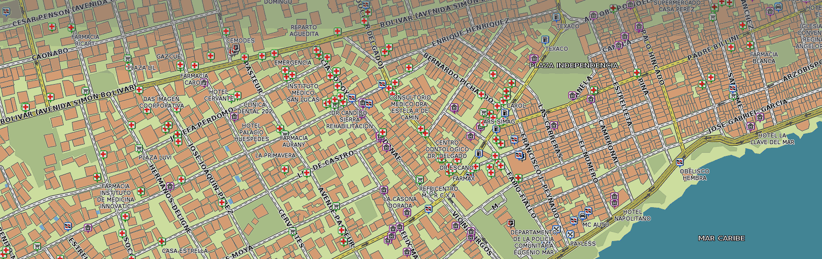
Task: Select the flag marker at Obelisco Hembra
Action: 680,162
